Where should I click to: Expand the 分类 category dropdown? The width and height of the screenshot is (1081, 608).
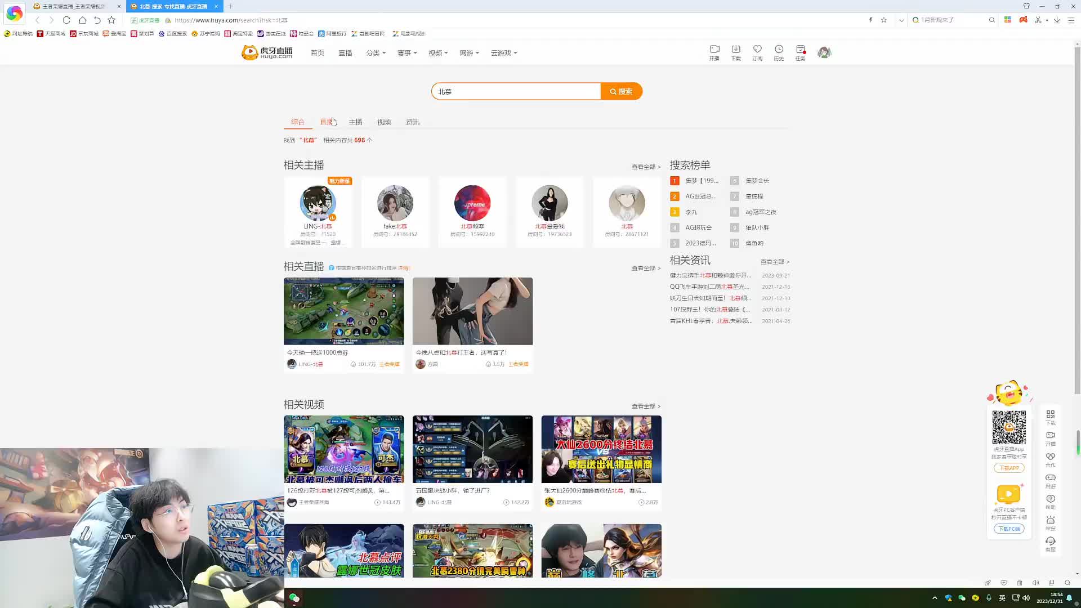pyautogui.click(x=376, y=52)
